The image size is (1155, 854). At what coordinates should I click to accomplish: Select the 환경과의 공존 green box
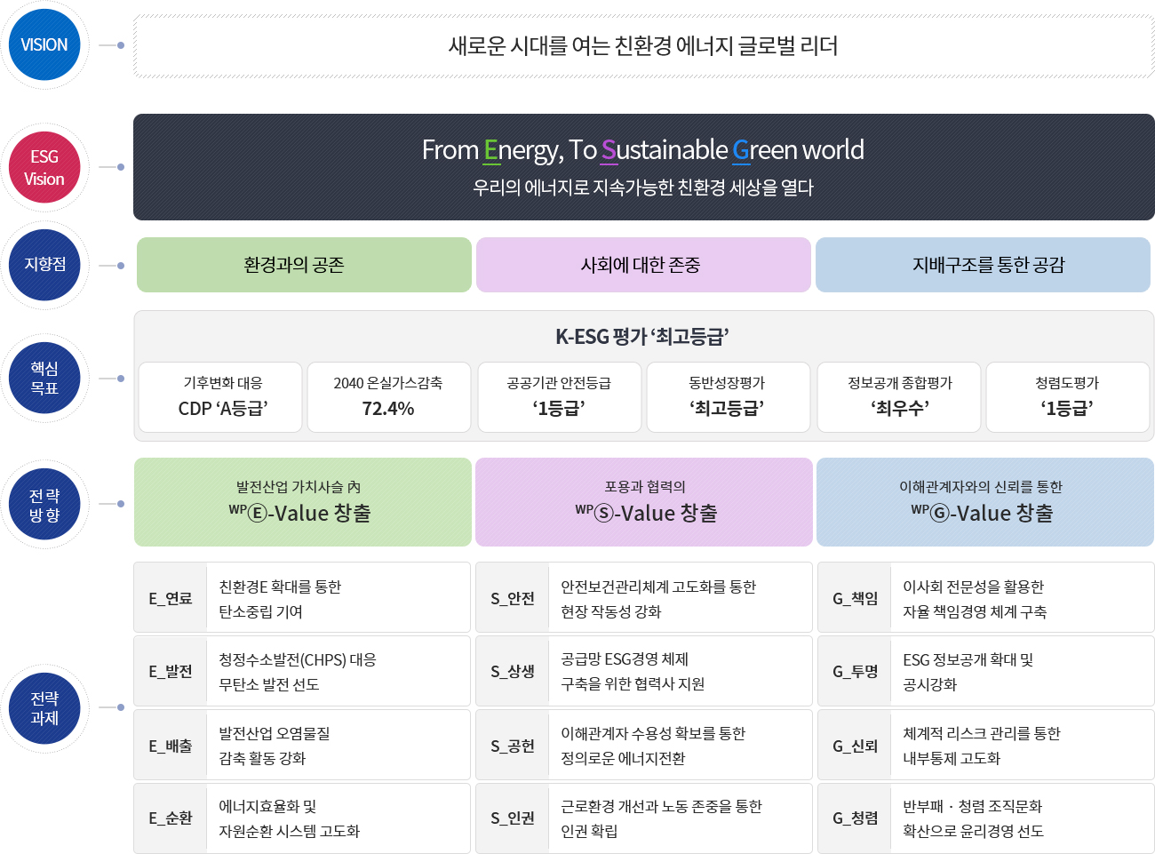[303, 264]
